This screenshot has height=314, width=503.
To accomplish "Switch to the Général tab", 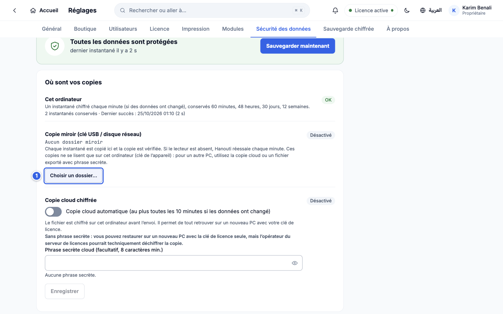I will coord(52,29).
